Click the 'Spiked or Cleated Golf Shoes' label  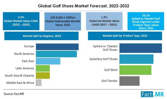[105, 48]
